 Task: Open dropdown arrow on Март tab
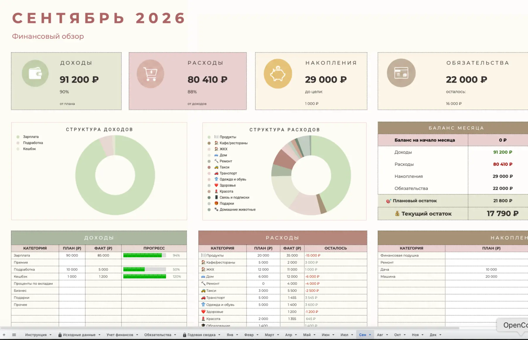coord(278,335)
